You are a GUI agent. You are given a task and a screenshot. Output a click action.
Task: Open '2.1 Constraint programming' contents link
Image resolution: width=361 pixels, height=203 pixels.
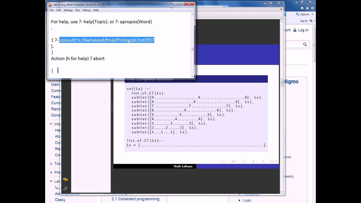click(x=135, y=199)
